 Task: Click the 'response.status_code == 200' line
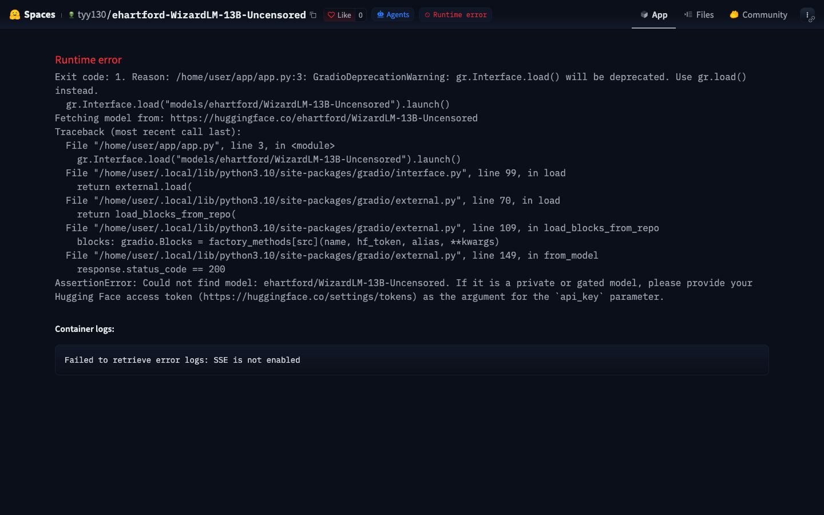(x=151, y=269)
